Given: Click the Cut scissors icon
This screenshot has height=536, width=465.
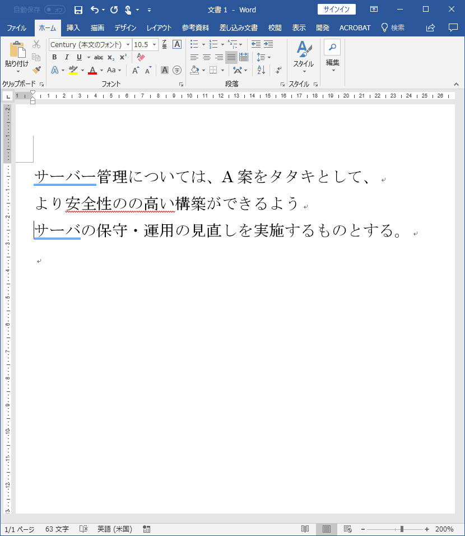Looking at the screenshot, I should click(x=36, y=44).
